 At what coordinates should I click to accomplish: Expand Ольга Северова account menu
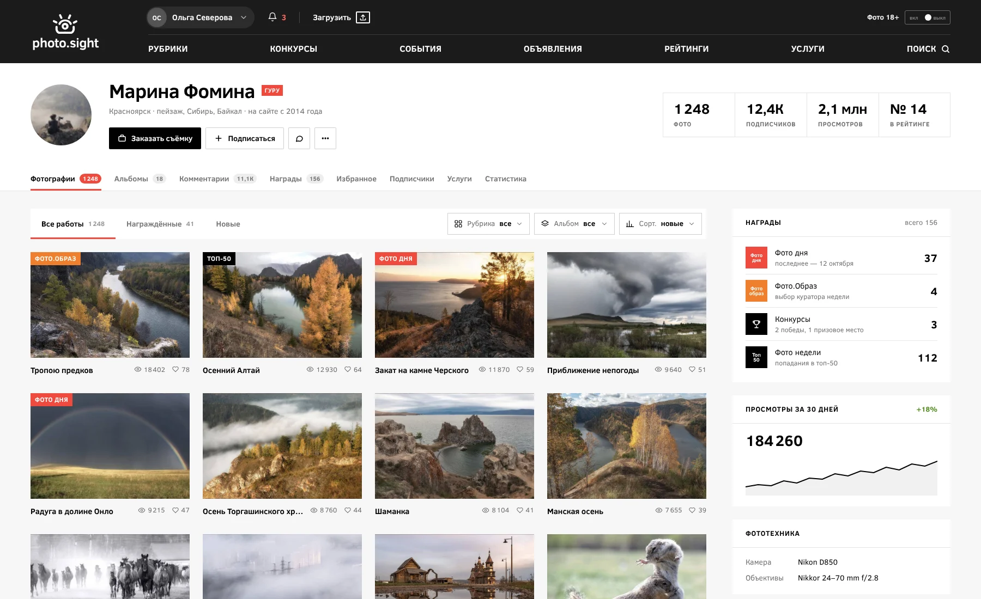201,17
